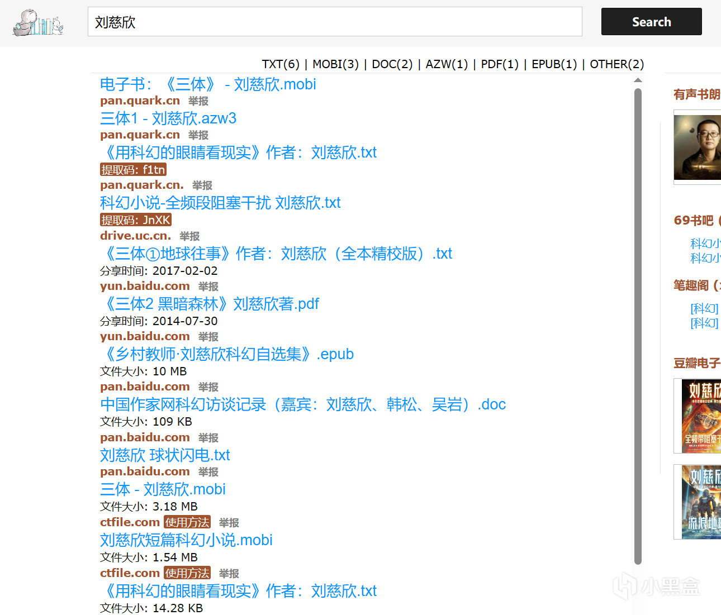Click 使用方法 badge for 短篇科幻小说 ctfile

click(187, 573)
